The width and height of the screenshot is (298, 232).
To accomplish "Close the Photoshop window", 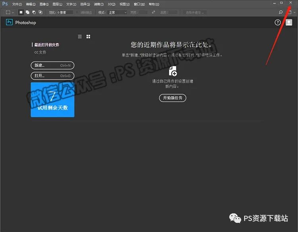I will 290,3.
